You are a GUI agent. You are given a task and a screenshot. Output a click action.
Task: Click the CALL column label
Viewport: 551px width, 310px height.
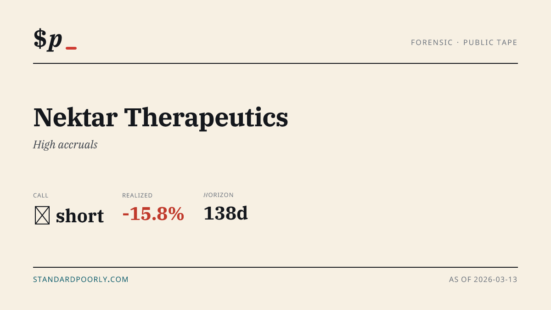(41, 195)
